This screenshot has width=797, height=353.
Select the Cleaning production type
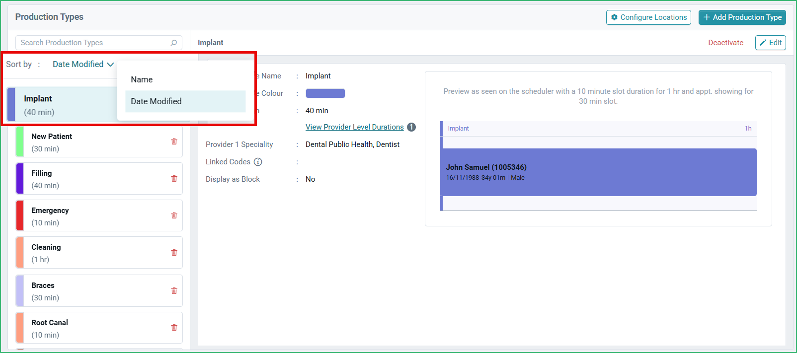pos(99,253)
